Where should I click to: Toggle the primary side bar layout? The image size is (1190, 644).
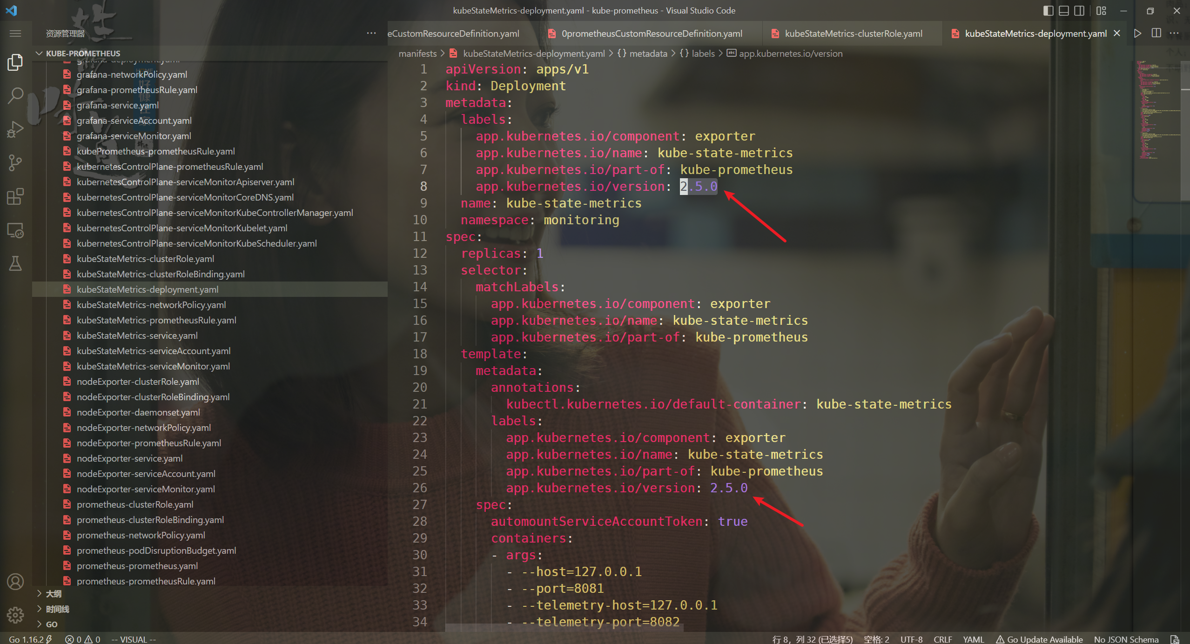coord(1048,10)
